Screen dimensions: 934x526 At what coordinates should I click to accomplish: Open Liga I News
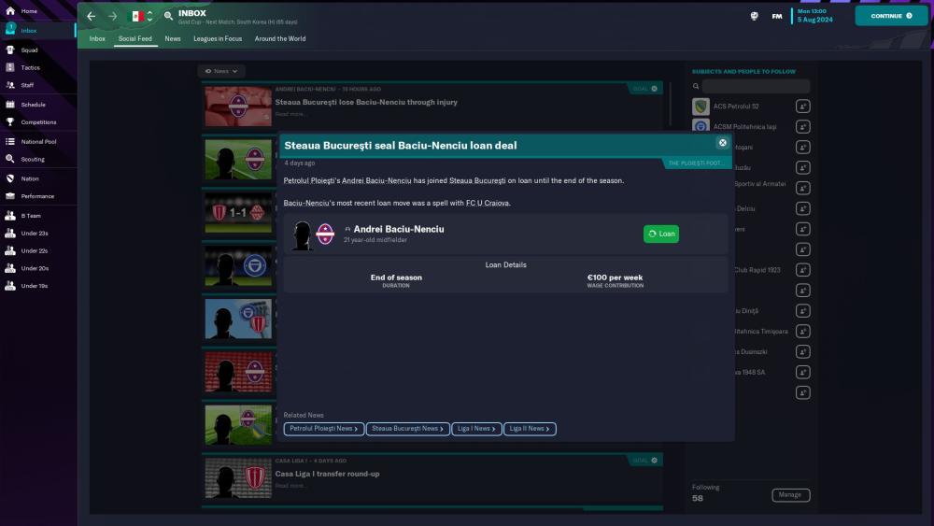tap(476, 429)
